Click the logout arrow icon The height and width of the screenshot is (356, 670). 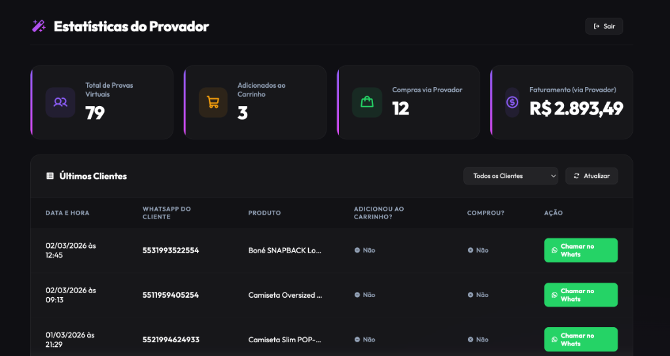click(596, 26)
